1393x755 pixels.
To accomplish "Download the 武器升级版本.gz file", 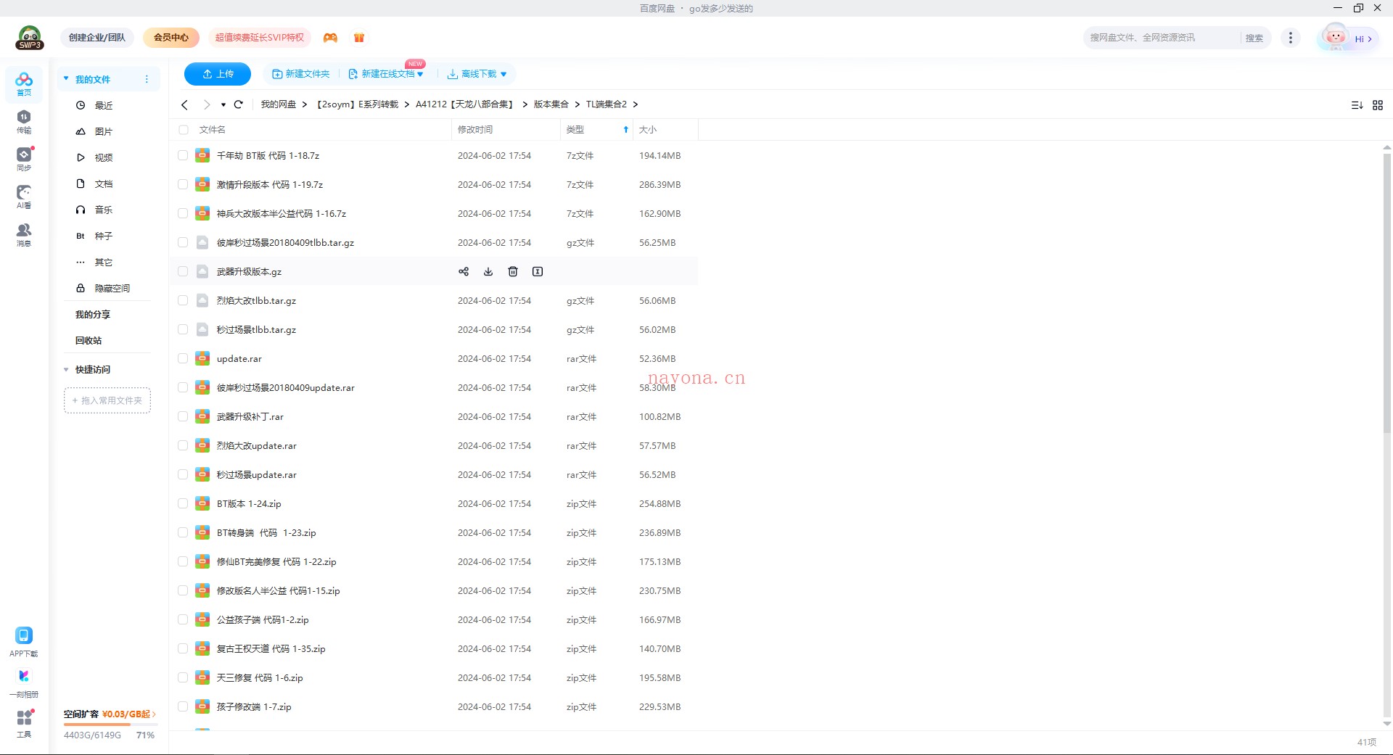I will point(488,271).
